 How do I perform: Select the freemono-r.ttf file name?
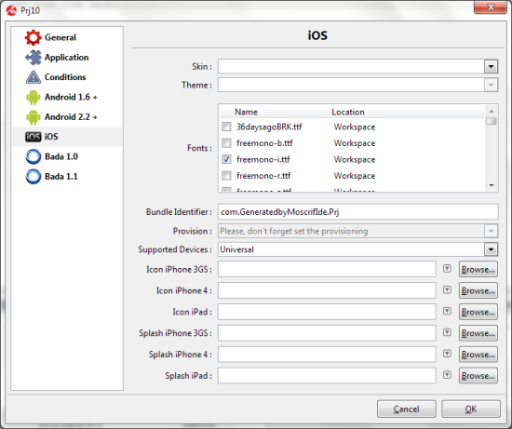(263, 176)
